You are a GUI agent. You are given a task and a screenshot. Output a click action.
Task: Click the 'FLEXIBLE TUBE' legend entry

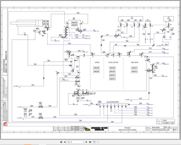click(x=168, y=123)
